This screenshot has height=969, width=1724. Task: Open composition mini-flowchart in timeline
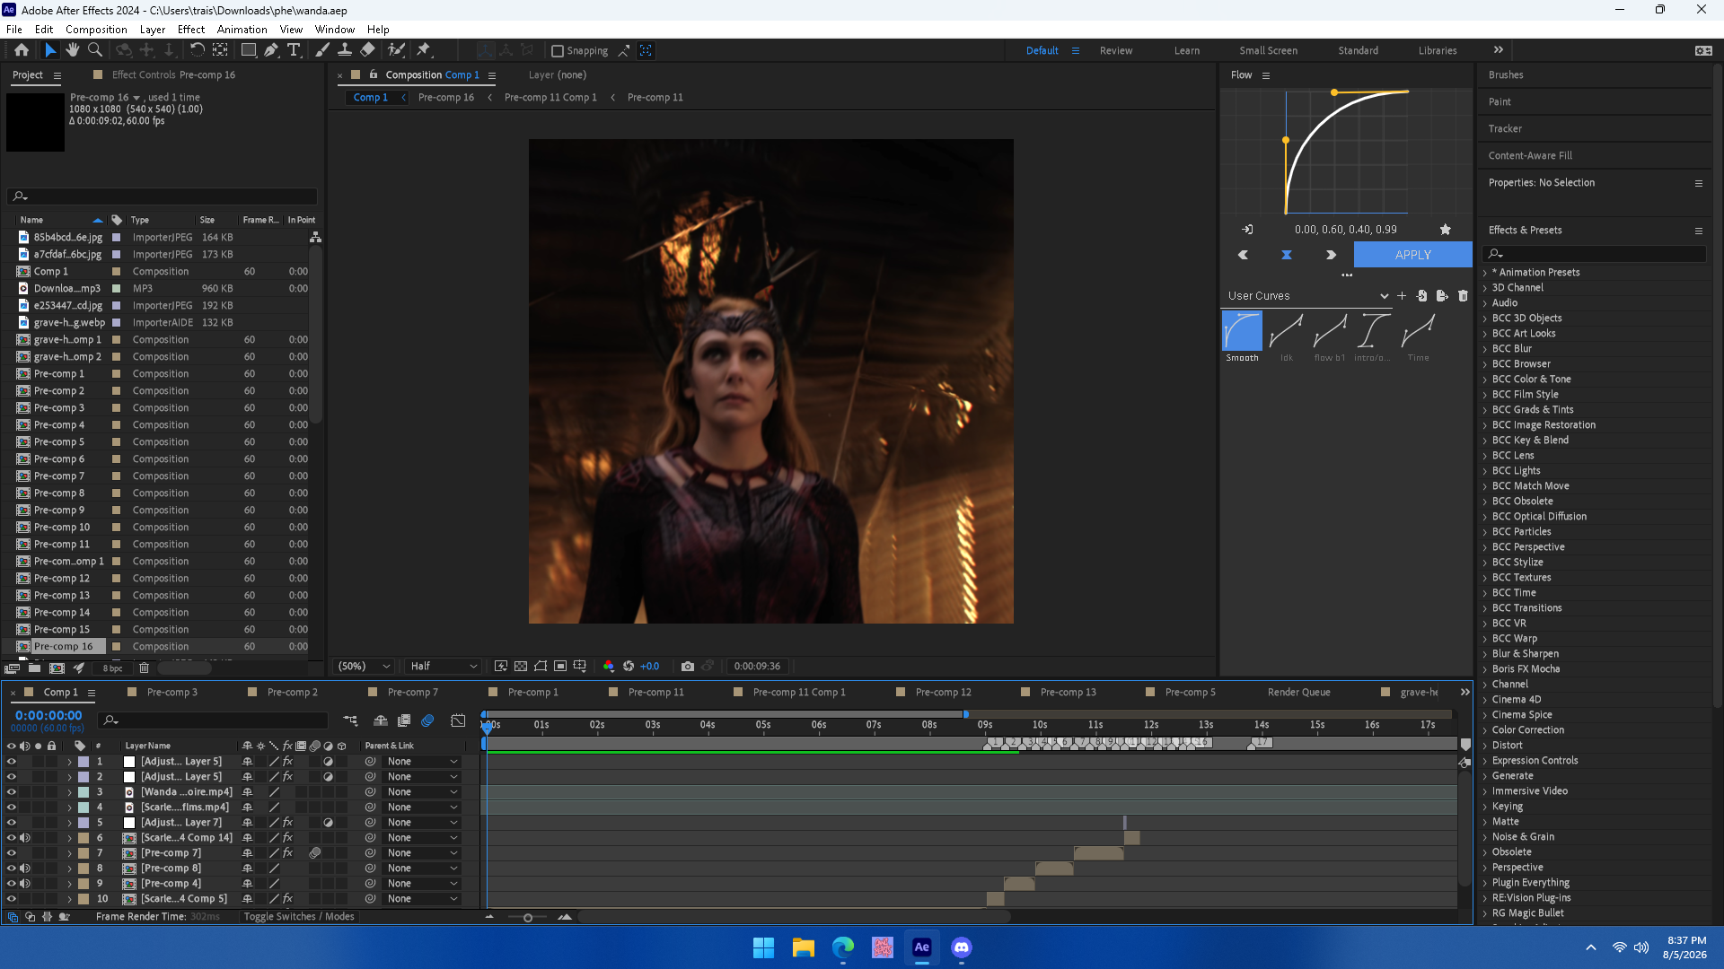(350, 720)
